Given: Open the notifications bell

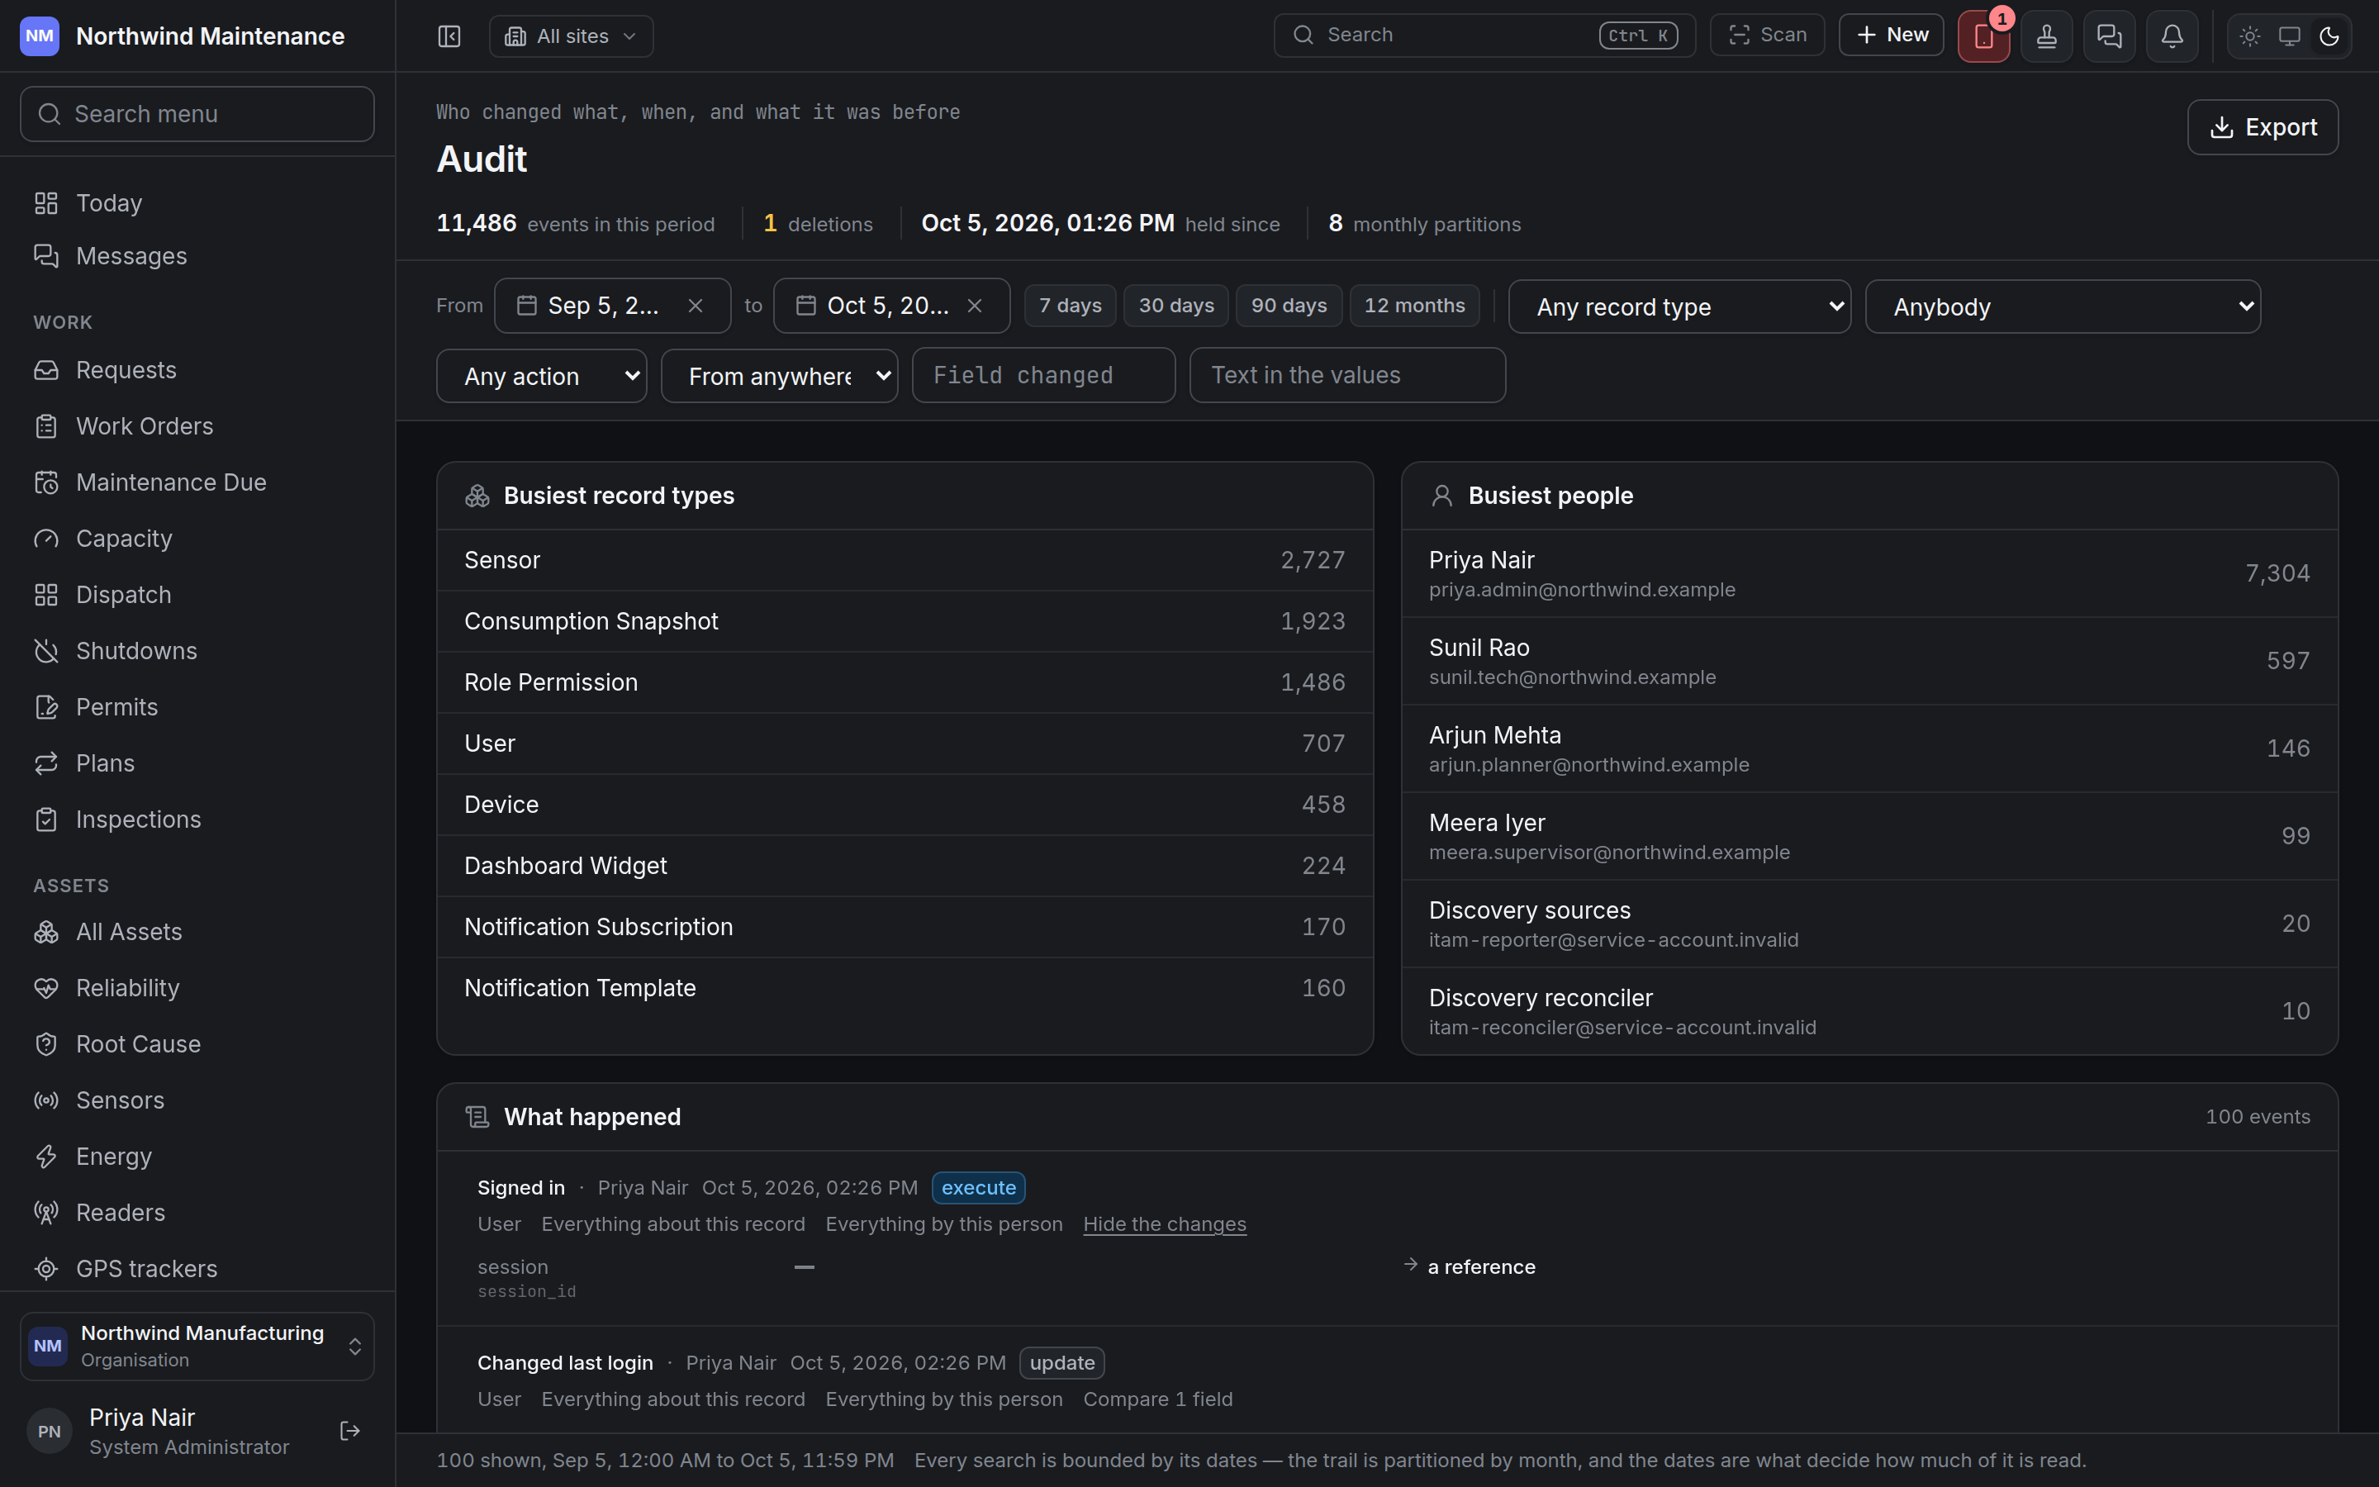Looking at the screenshot, I should tap(2172, 36).
